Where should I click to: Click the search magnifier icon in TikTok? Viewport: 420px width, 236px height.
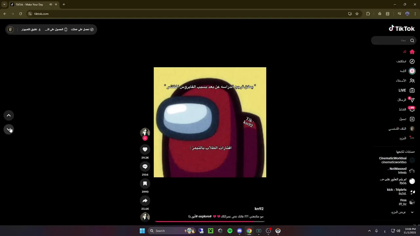tap(412, 40)
